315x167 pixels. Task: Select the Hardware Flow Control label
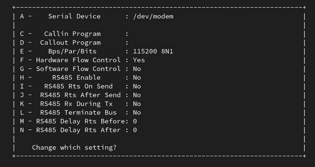tap(78, 60)
